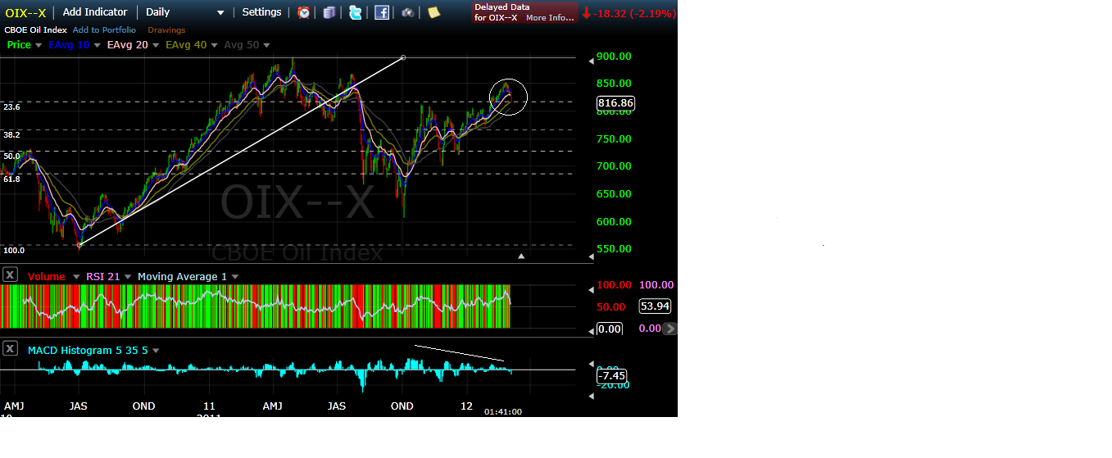Share chart via the Twitter icon

(x=356, y=12)
